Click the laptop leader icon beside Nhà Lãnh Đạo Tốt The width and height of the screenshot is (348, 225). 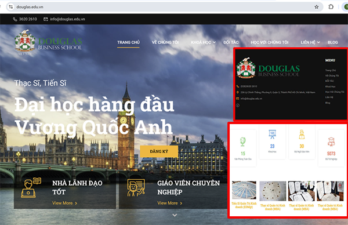(x=31, y=187)
